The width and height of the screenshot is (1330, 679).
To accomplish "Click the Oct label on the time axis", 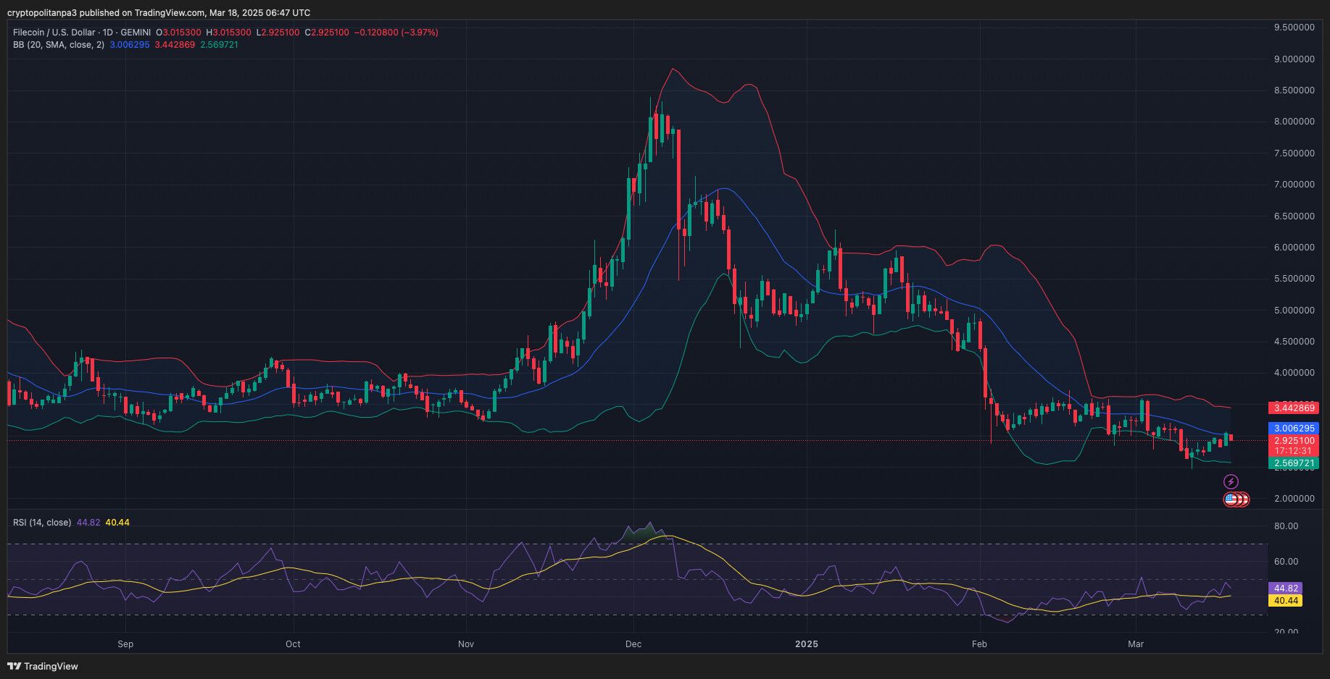I will 293,644.
